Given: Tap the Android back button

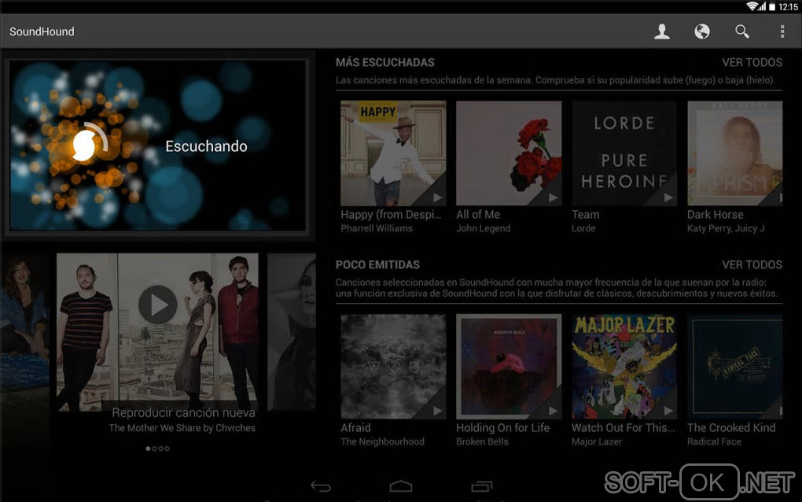Looking at the screenshot, I should point(321,486).
